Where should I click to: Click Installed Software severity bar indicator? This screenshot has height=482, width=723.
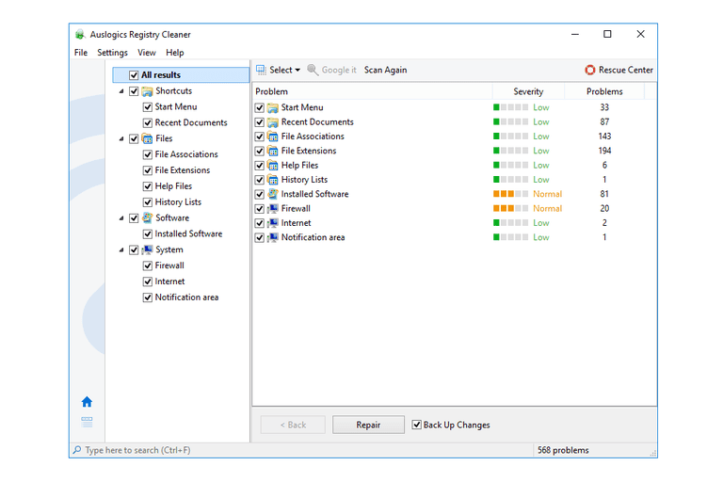tap(510, 194)
